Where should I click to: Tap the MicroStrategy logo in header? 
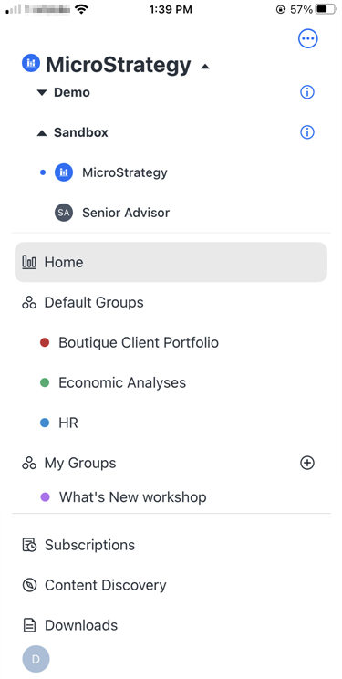click(x=31, y=63)
